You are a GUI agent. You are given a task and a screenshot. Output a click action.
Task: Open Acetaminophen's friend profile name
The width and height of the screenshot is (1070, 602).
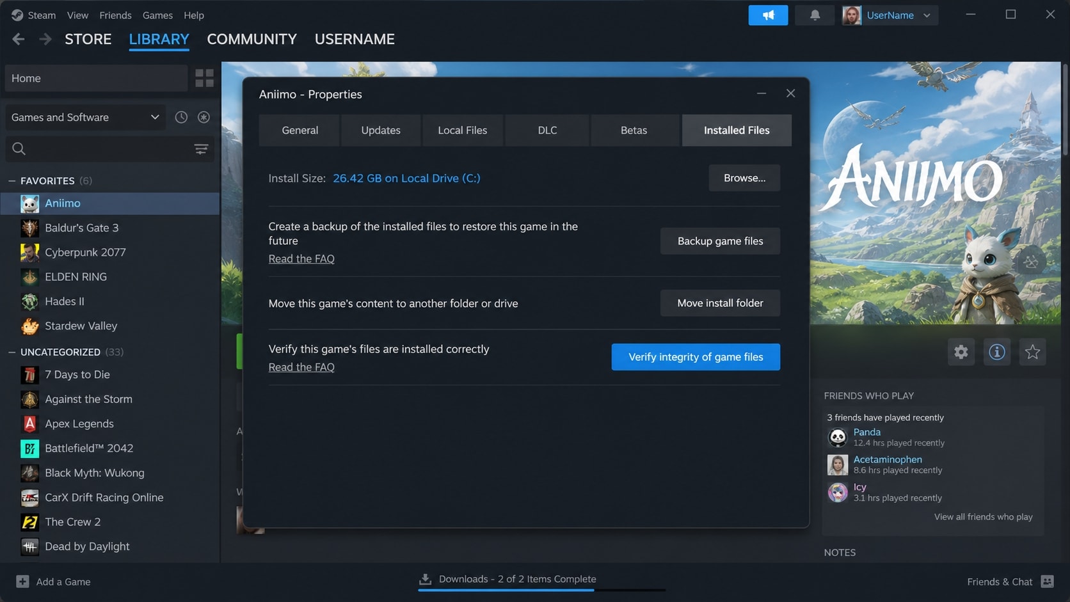[888, 459]
